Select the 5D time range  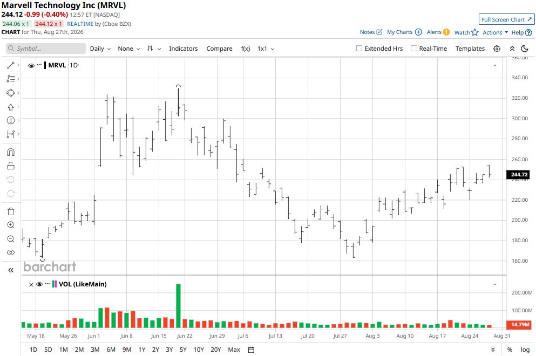tap(48, 350)
